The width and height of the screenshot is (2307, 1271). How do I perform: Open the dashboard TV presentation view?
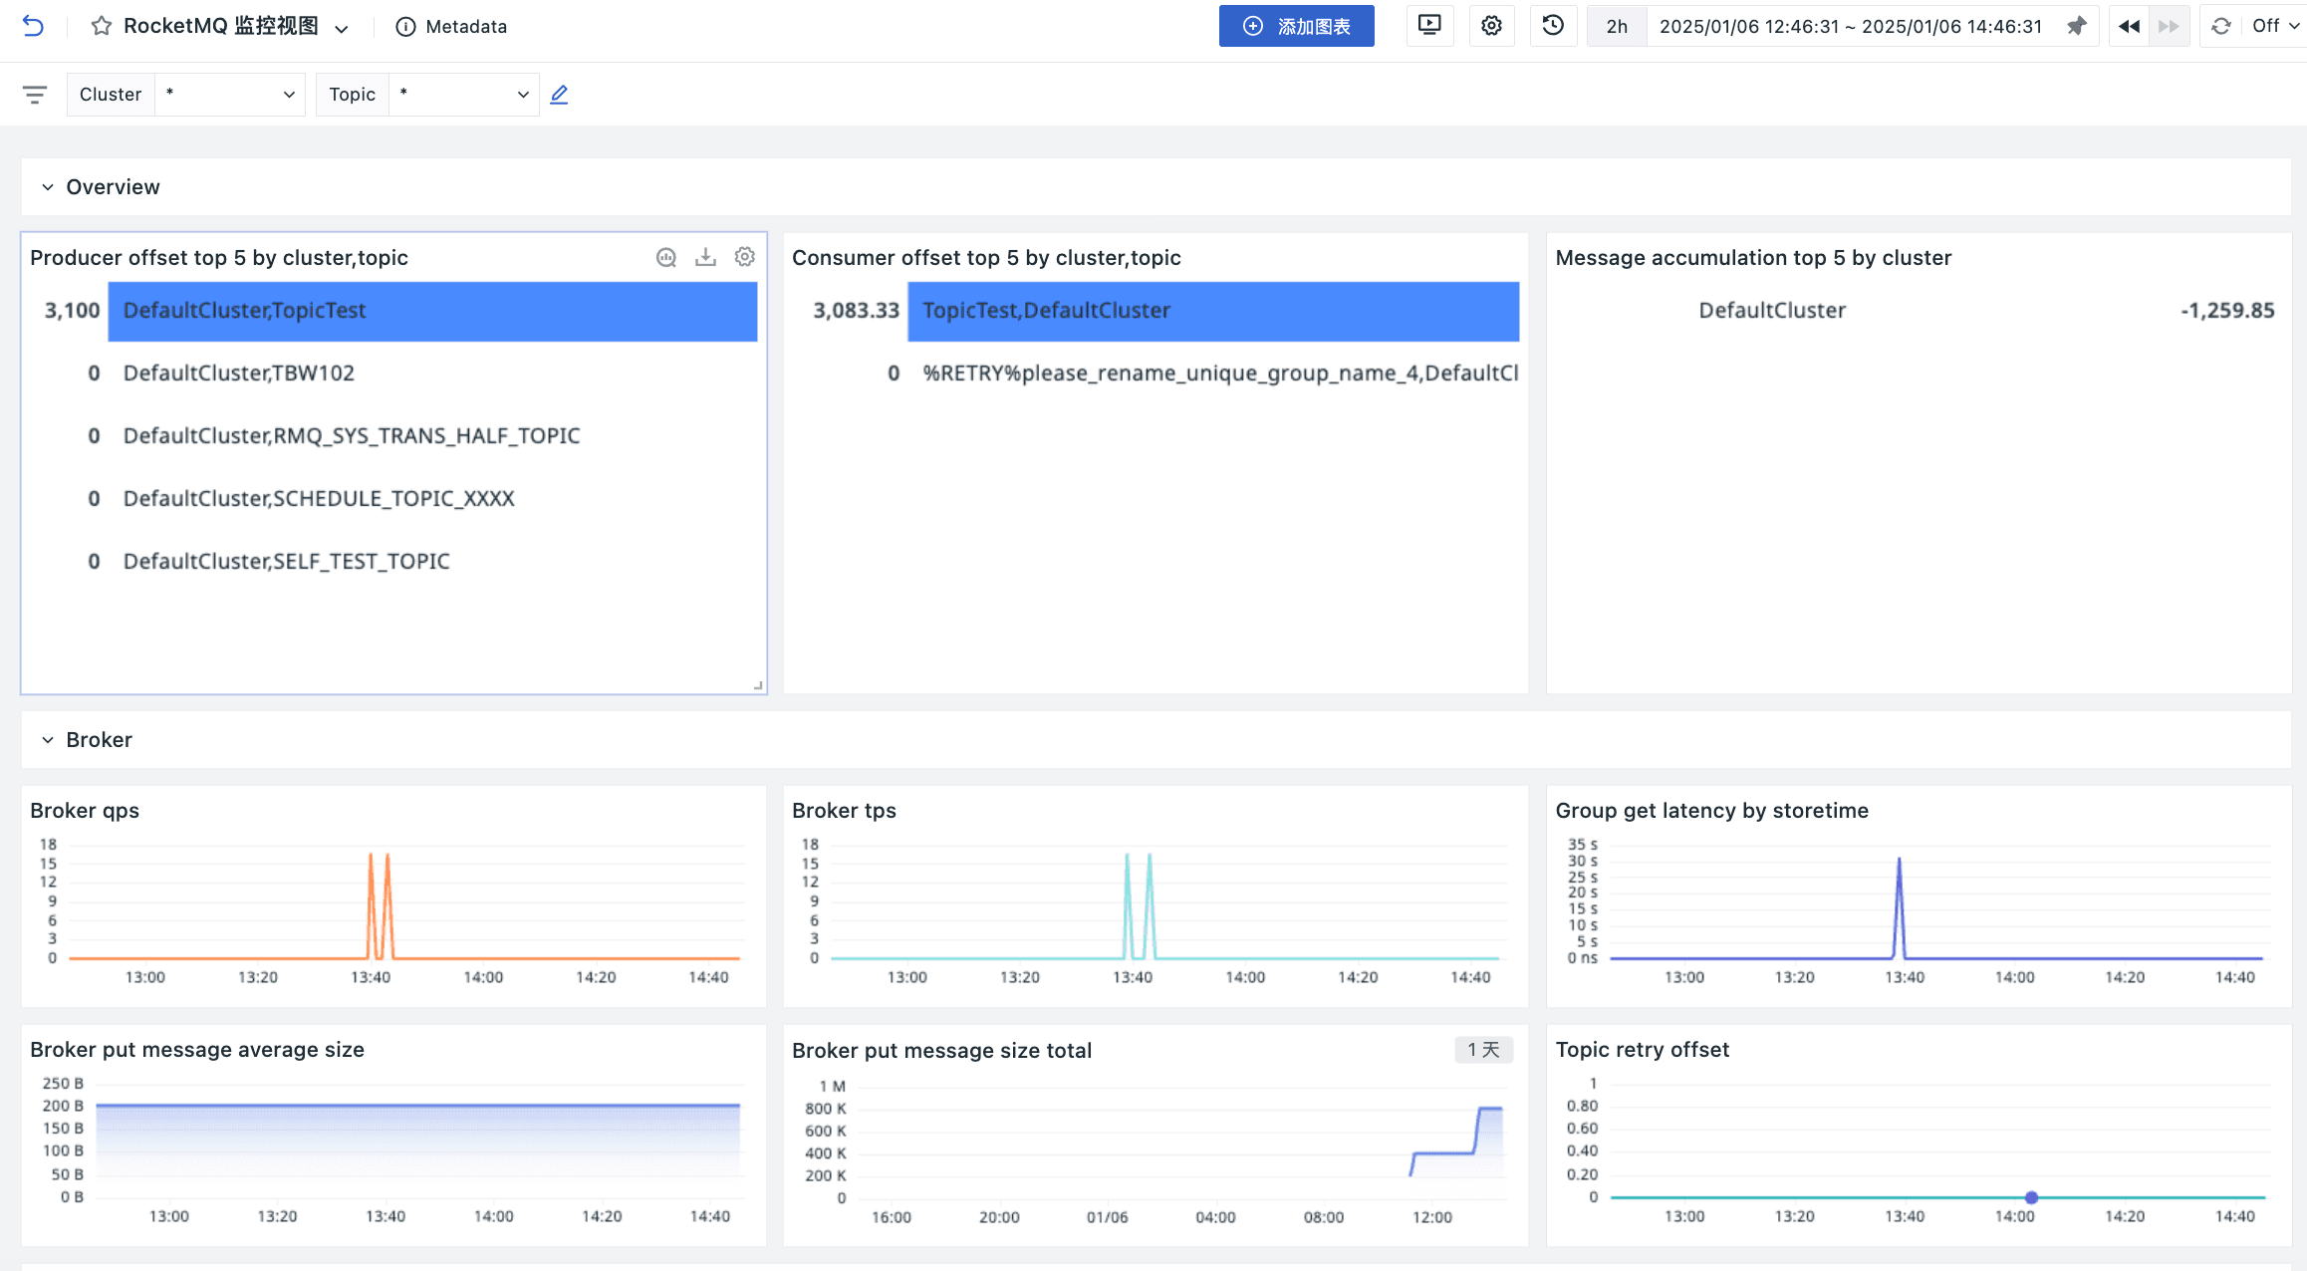click(x=1429, y=26)
